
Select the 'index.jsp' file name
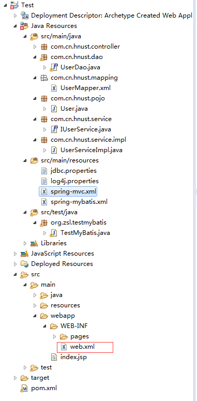point(73,357)
